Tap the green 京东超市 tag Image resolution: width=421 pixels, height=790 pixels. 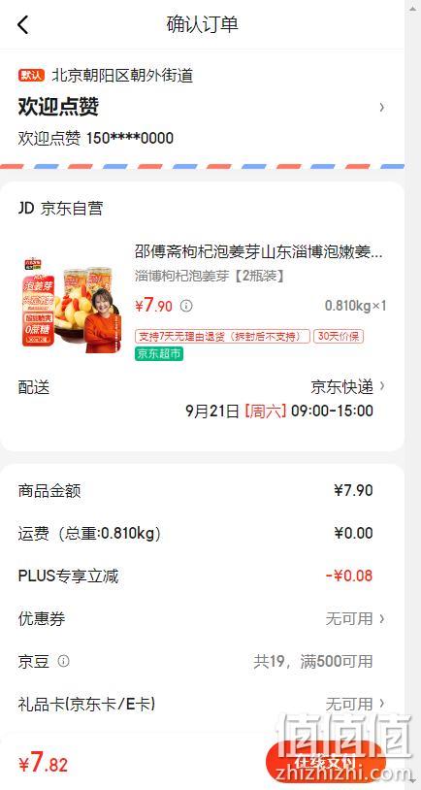pos(159,353)
